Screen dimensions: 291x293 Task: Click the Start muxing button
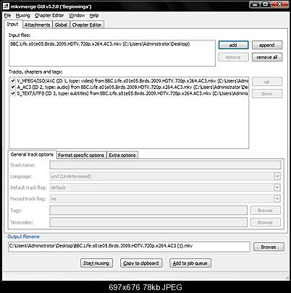point(96,263)
